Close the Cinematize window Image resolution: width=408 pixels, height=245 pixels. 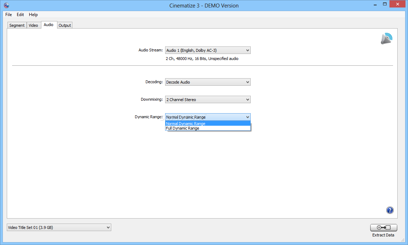397,4
